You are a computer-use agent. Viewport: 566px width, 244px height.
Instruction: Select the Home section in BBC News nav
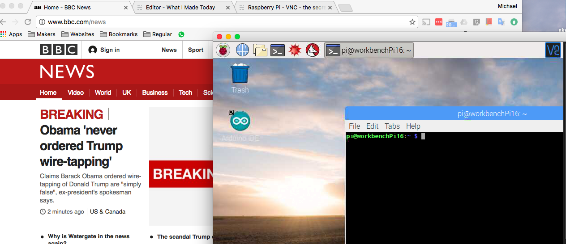(x=48, y=93)
